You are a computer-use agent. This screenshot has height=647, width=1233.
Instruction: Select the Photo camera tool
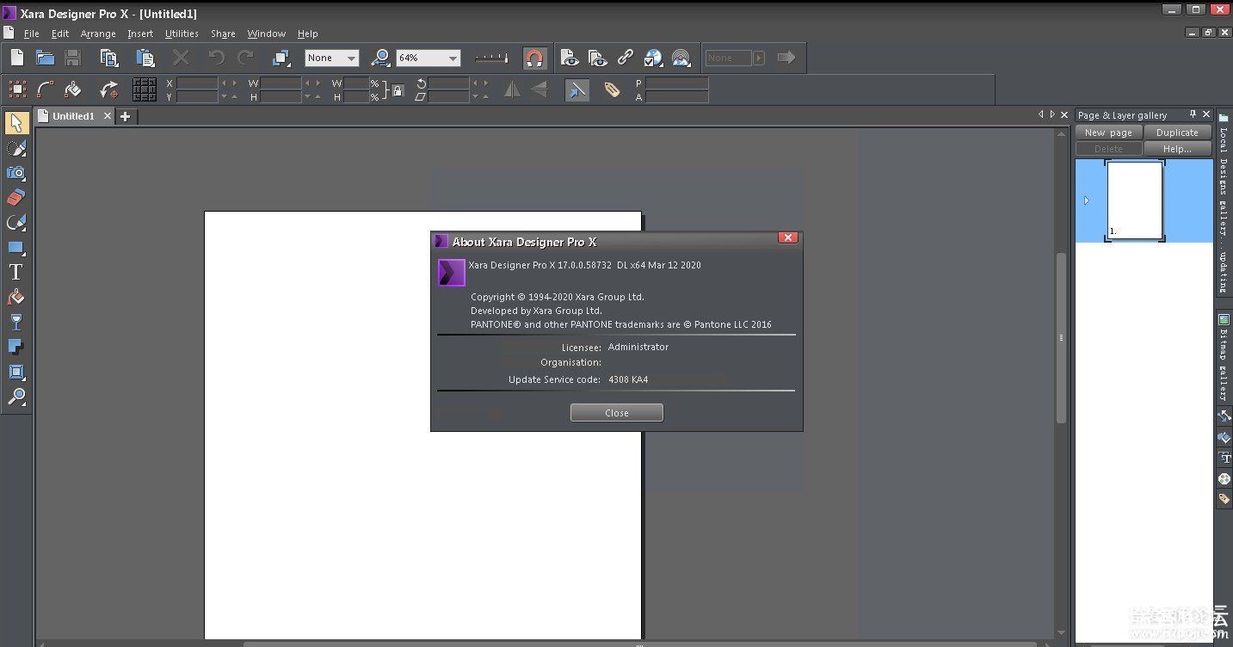tap(15, 173)
